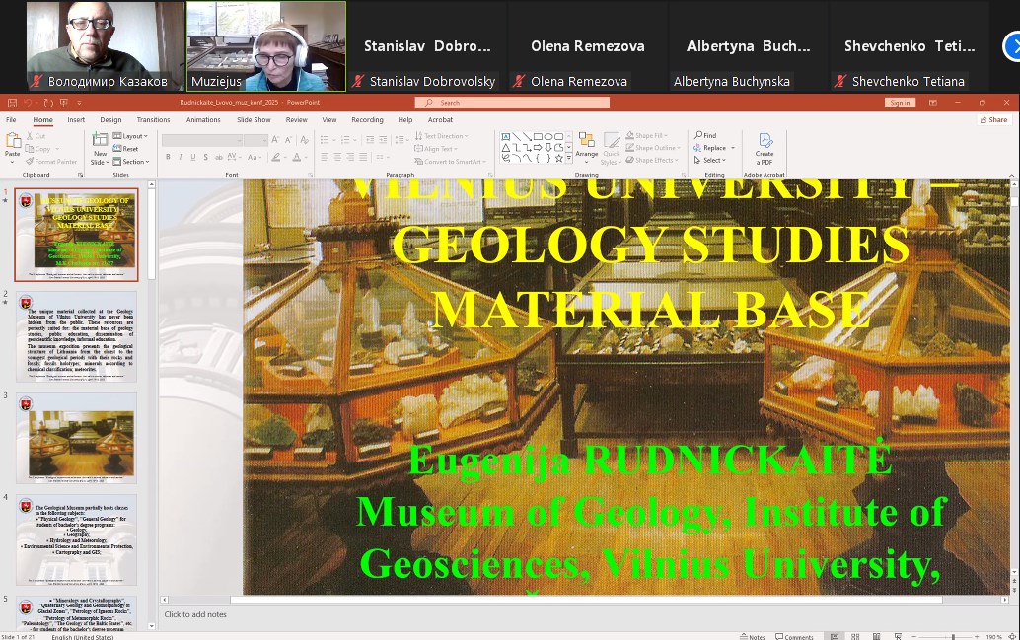The width and height of the screenshot is (1020, 640).
Task: Toggle Normal view button in status bar
Action: (835, 636)
